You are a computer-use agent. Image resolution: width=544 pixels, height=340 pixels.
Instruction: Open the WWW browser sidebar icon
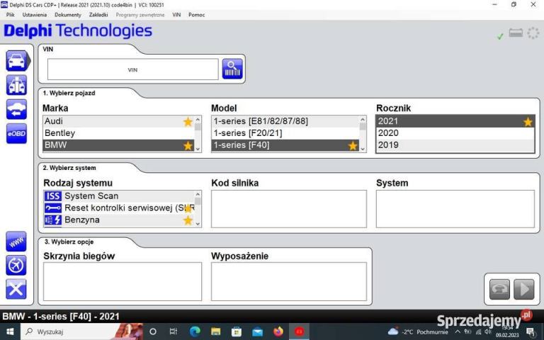coord(16,241)
